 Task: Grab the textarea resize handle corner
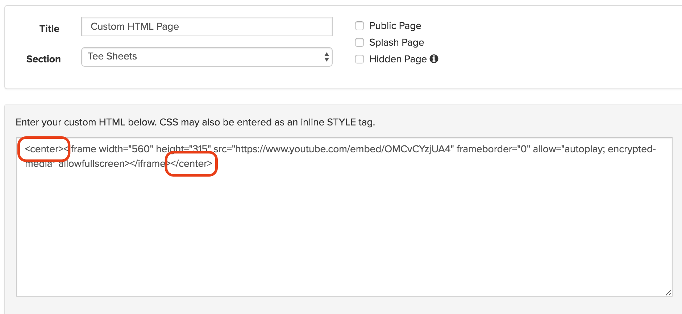pos(668,293)
